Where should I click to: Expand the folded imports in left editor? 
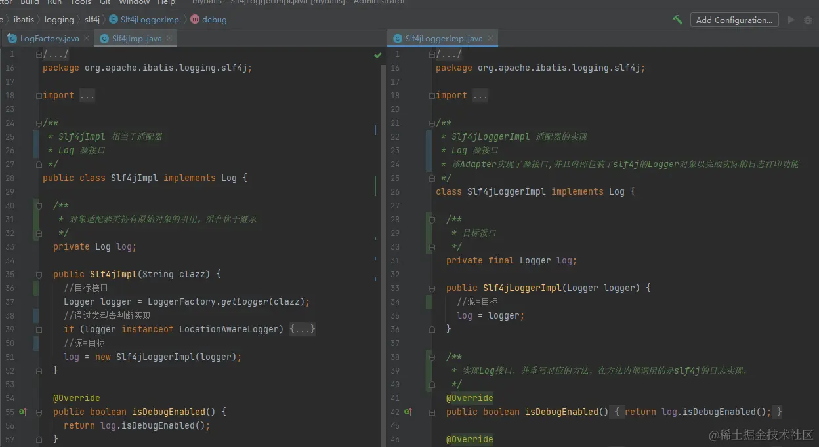[x=39, y=96]
